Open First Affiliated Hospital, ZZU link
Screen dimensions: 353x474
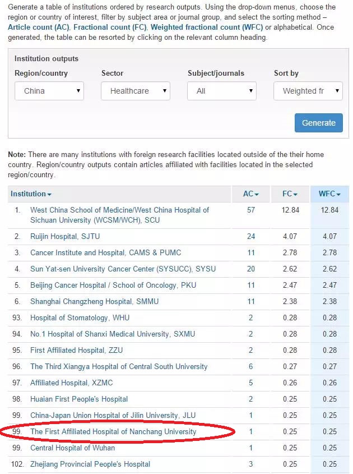(x=76, y=351)
